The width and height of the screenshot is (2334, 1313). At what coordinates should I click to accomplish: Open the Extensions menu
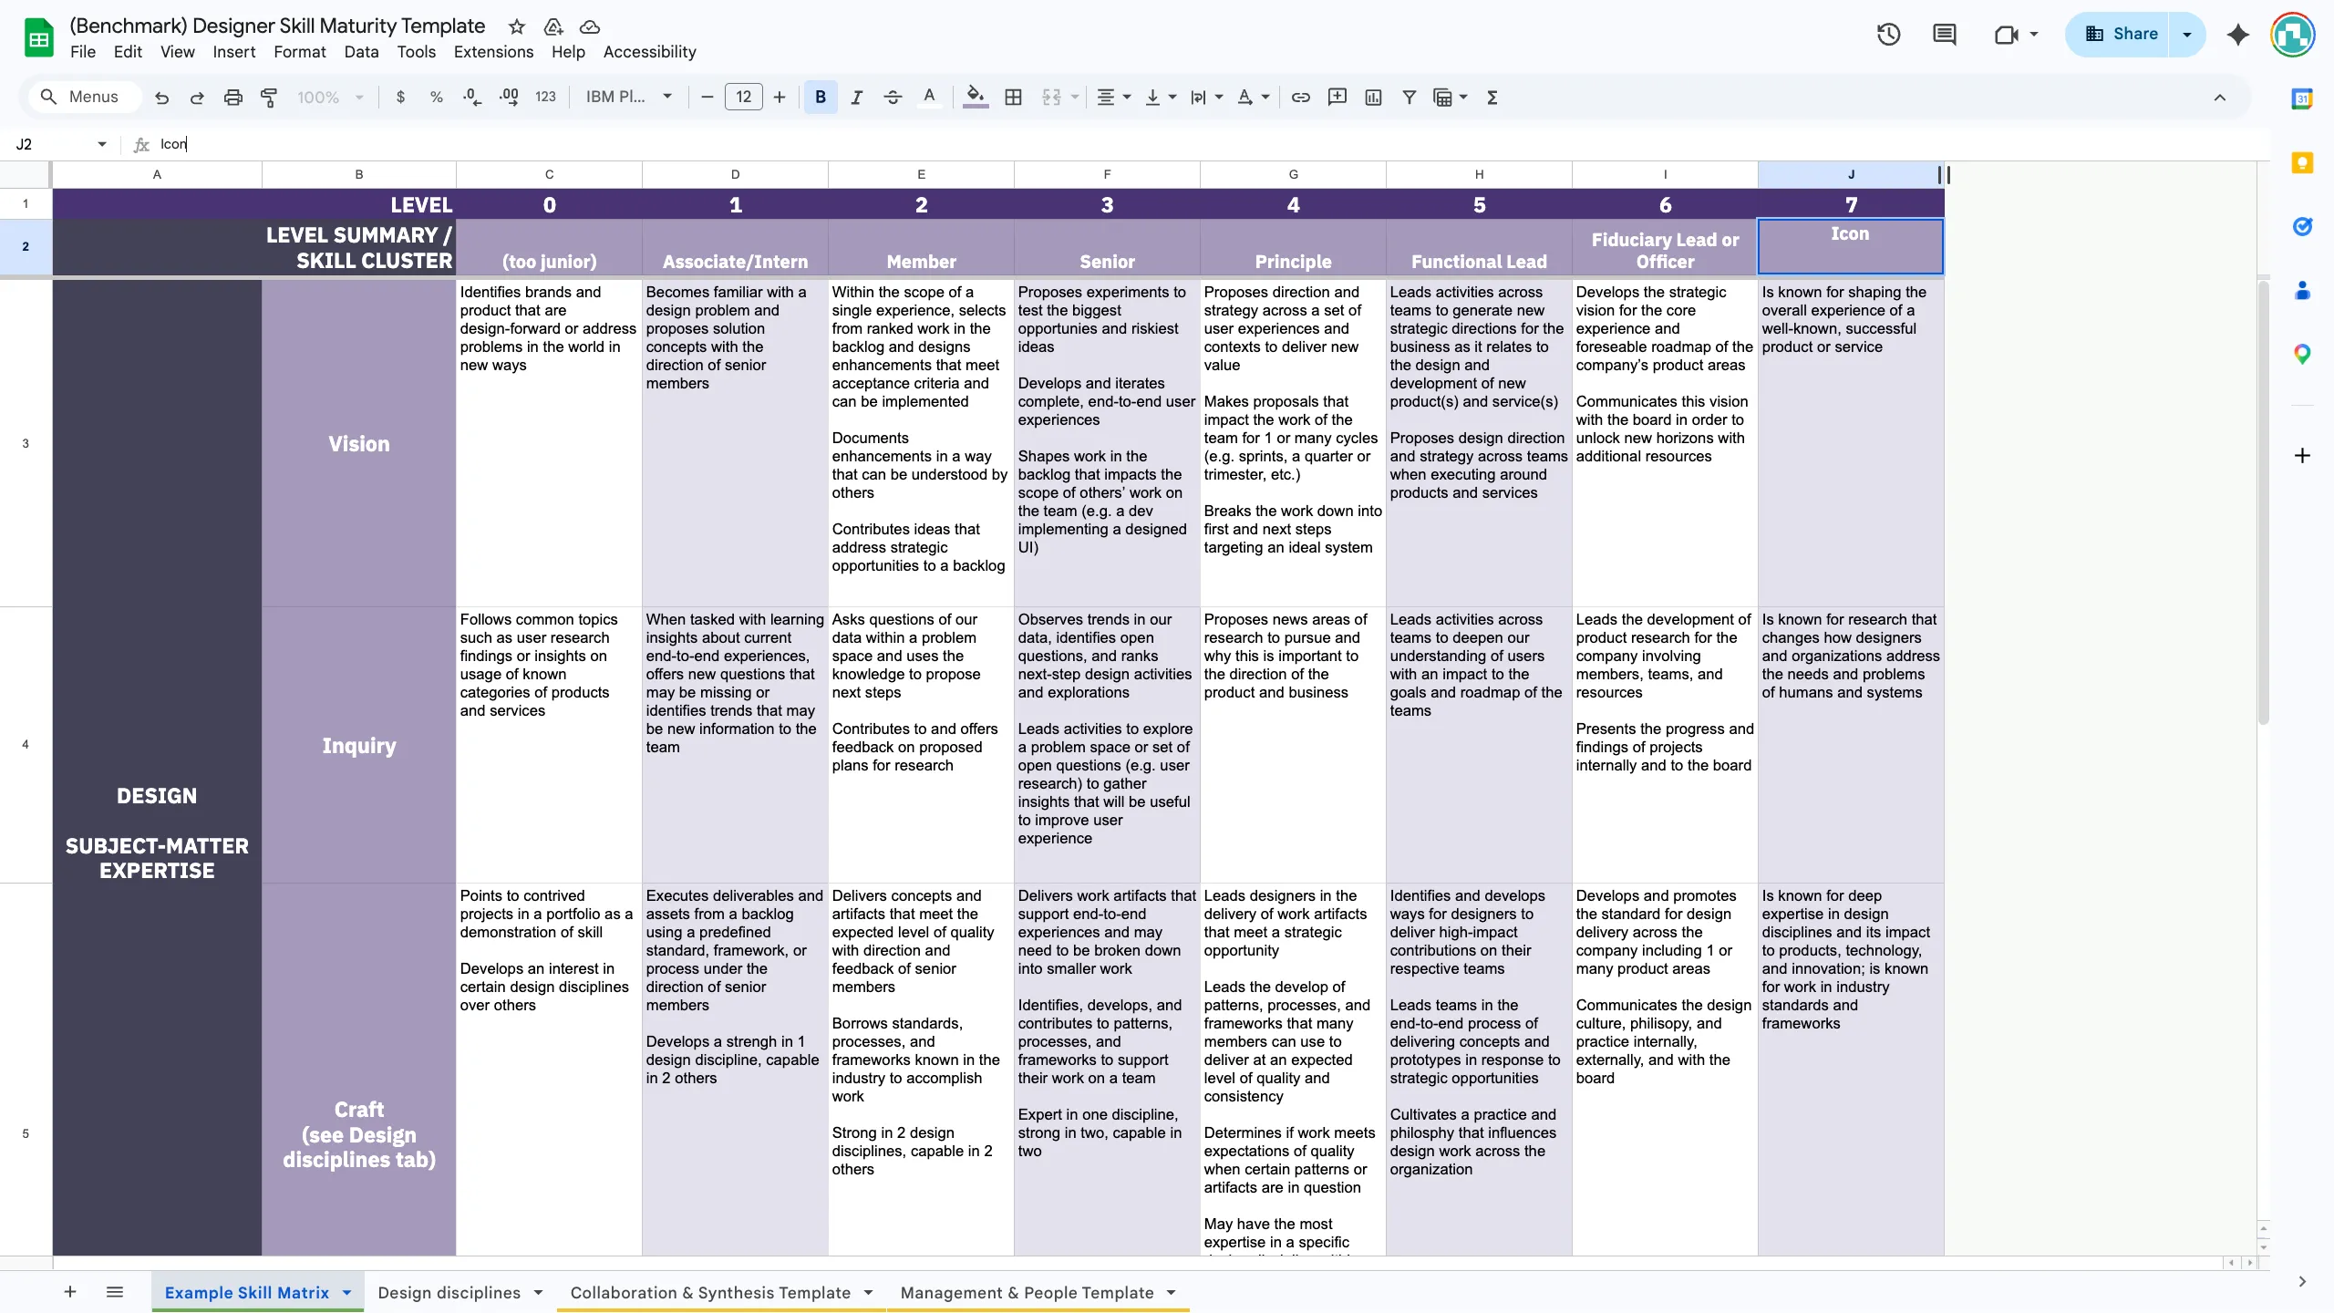[x=494, y=52]
